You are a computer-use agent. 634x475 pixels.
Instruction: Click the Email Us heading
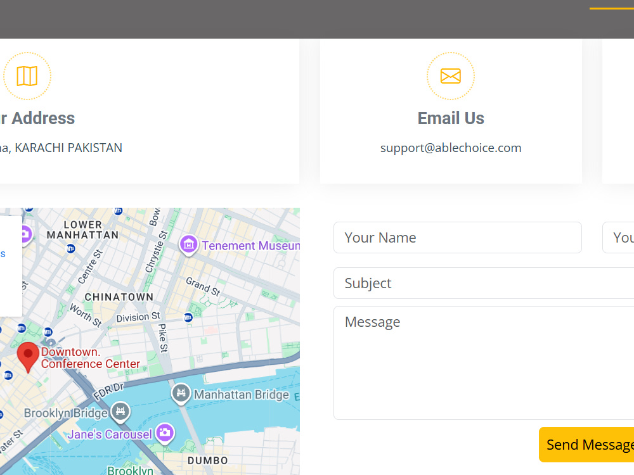point(450,118)
